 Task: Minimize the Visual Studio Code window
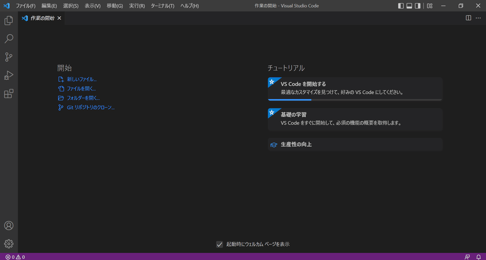[444, 6]
